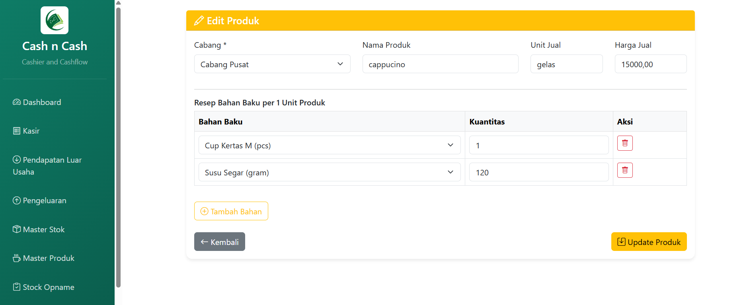Click the Kembali back button

point(220,242)
